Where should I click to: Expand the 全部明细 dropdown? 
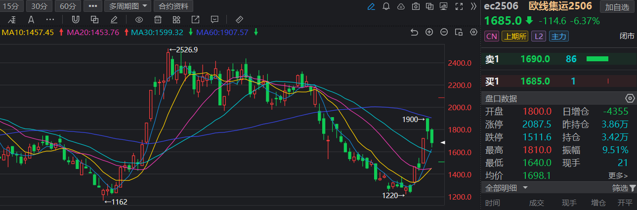click(x=507, y=188)
